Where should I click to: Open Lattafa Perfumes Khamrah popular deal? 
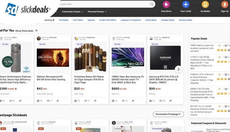tap(202, 110)
